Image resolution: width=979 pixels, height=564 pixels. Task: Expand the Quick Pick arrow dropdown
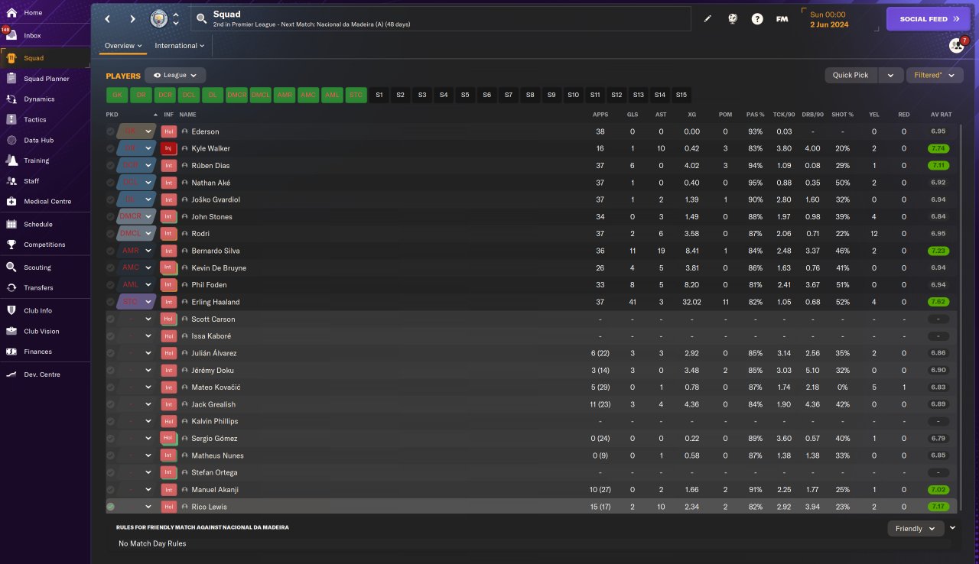click(x=890, y=75)
